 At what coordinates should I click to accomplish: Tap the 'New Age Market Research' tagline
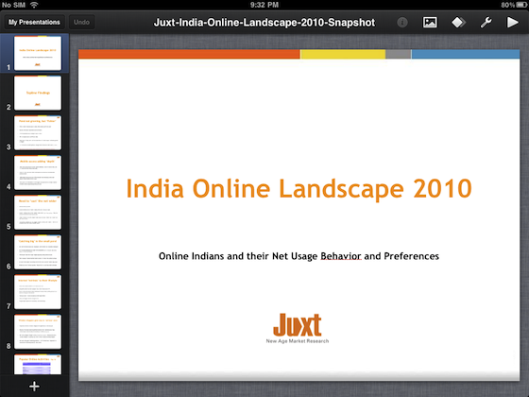[x=298, y=341]
